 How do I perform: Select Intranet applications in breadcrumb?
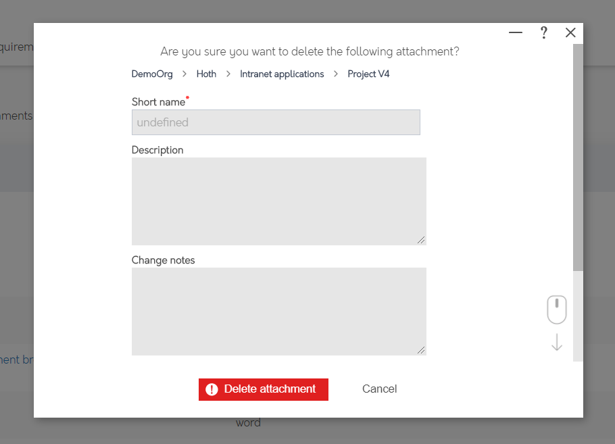[x=282, y=74]
